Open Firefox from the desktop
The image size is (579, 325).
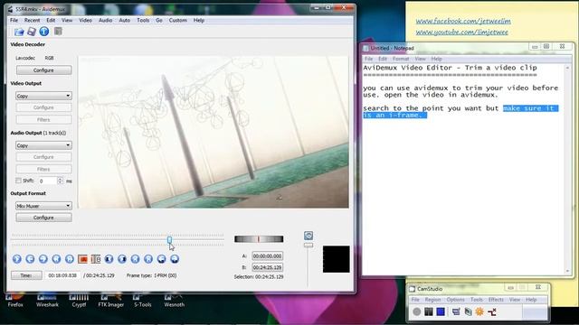coord(15,301)
